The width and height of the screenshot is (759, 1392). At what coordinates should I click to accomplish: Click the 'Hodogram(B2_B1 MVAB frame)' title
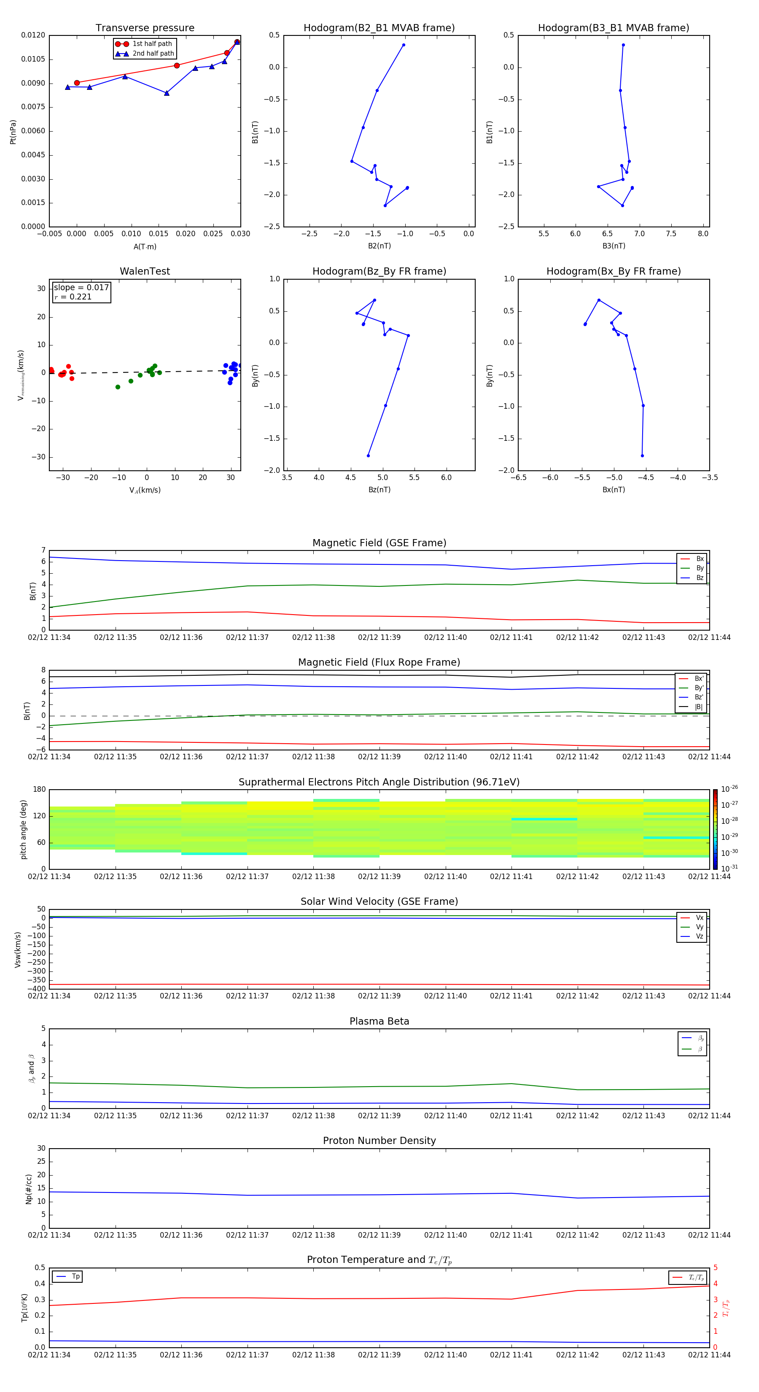click(379, 28)
